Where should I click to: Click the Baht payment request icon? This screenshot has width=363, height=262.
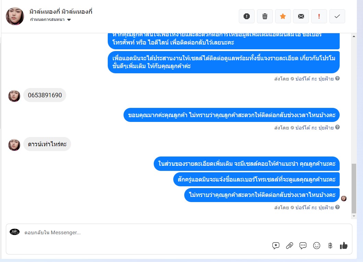pyautogui.click(x=330, y=246)
